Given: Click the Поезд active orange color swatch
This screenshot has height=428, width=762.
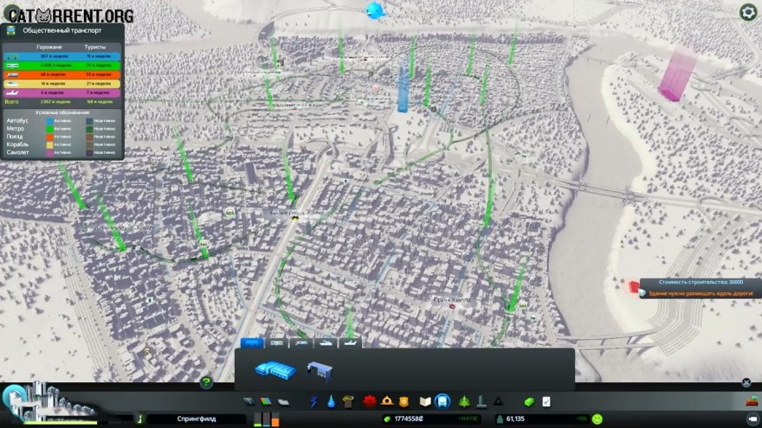Looking at the screenshot, I should point(49,137).
